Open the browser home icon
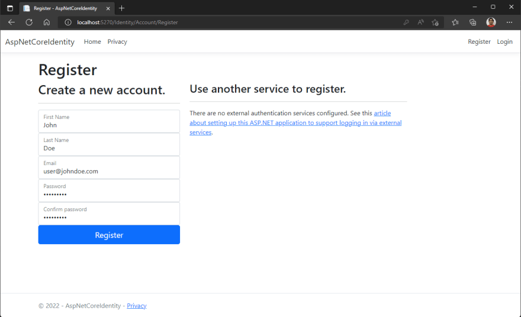This screenshot has width=521, height=317. (47, 22)
